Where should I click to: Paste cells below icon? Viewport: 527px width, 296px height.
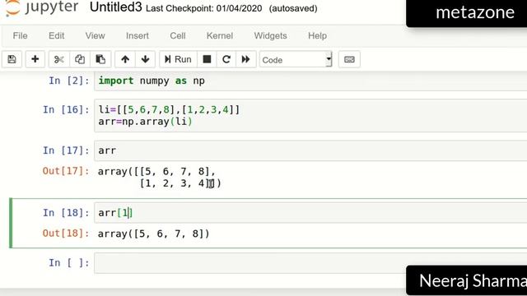(100, 59)
